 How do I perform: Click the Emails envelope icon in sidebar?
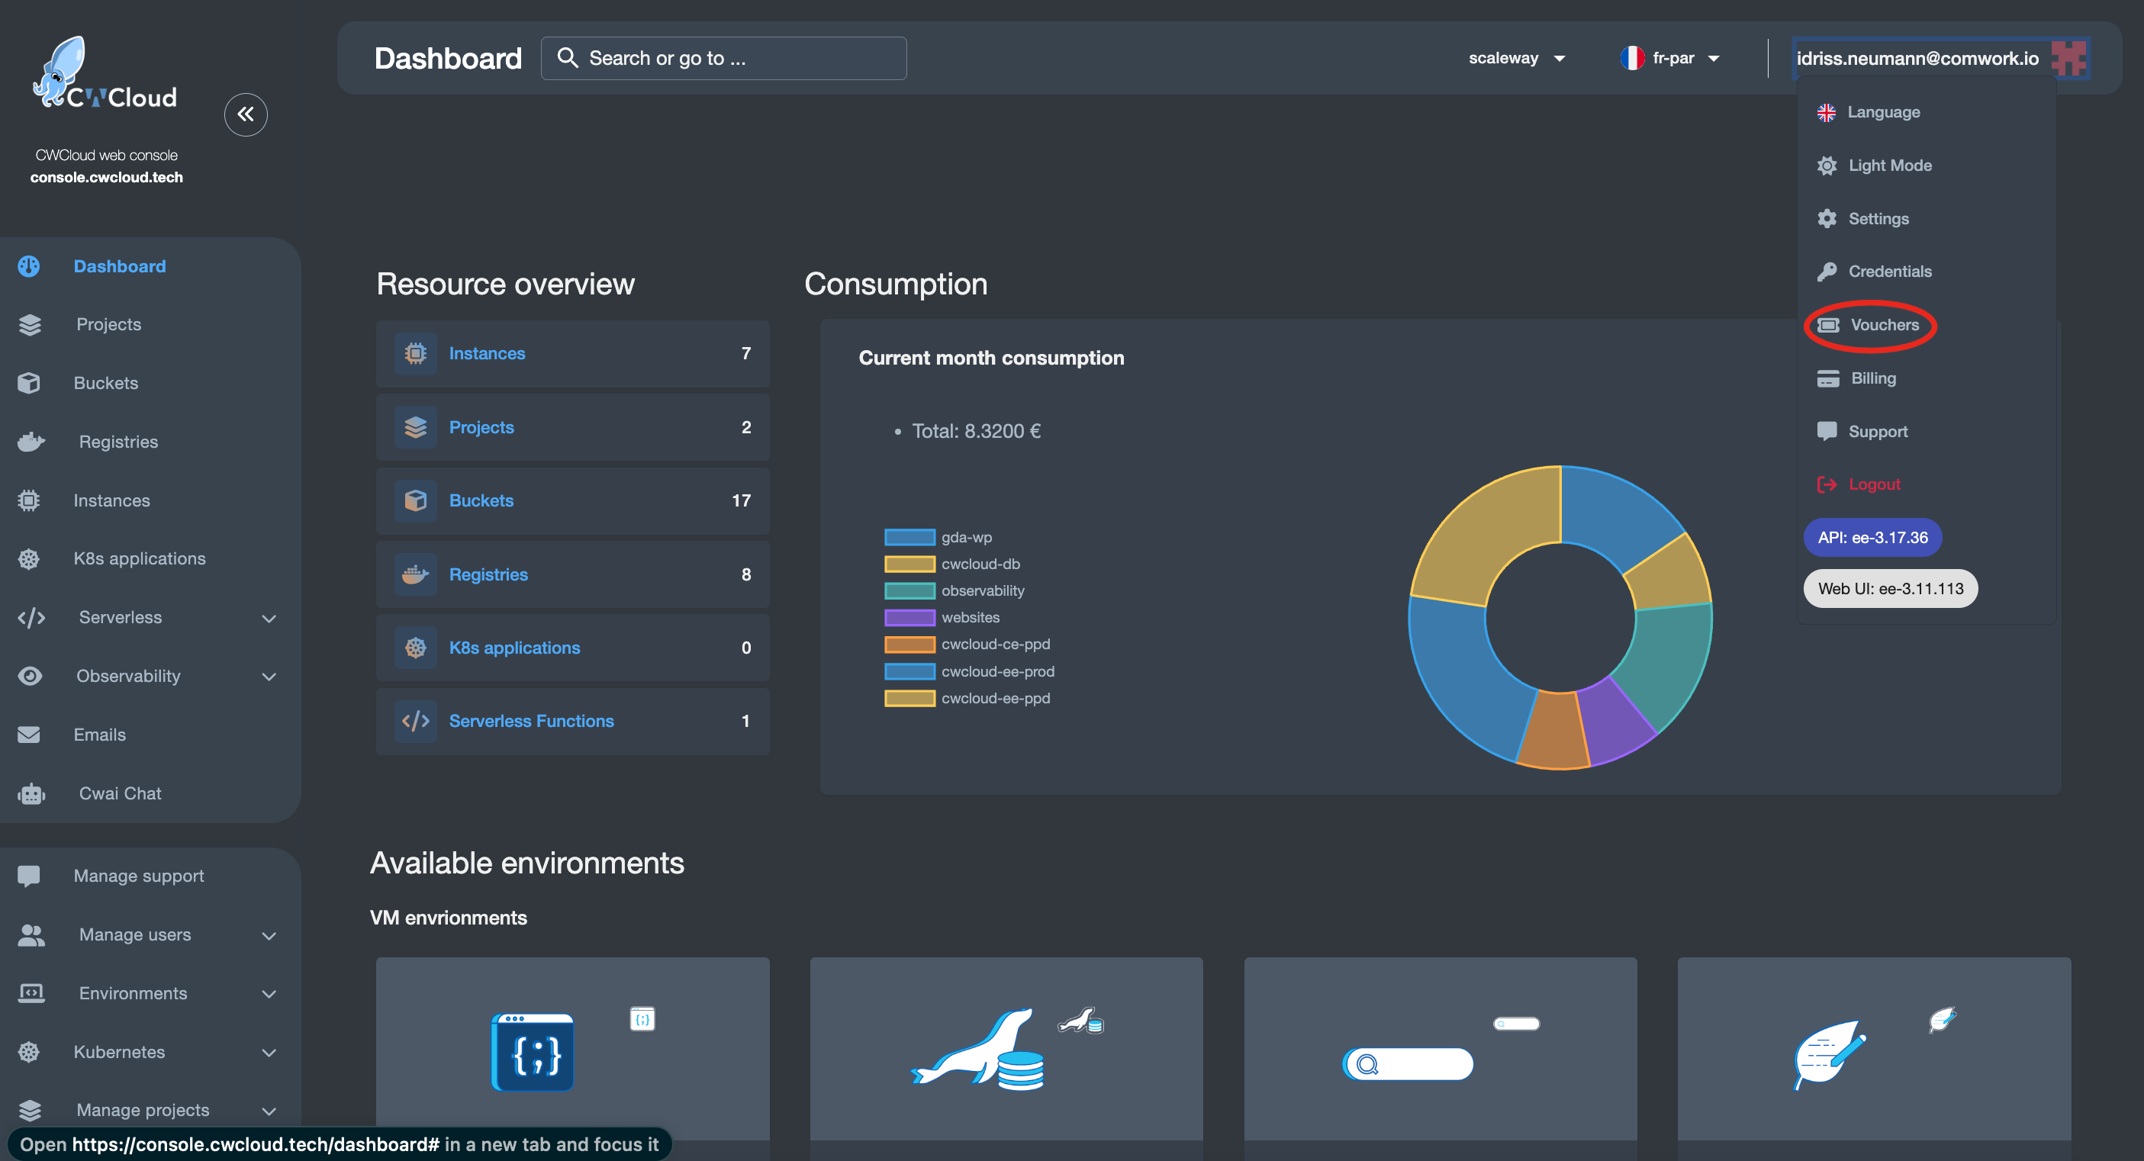coord(29,734)
